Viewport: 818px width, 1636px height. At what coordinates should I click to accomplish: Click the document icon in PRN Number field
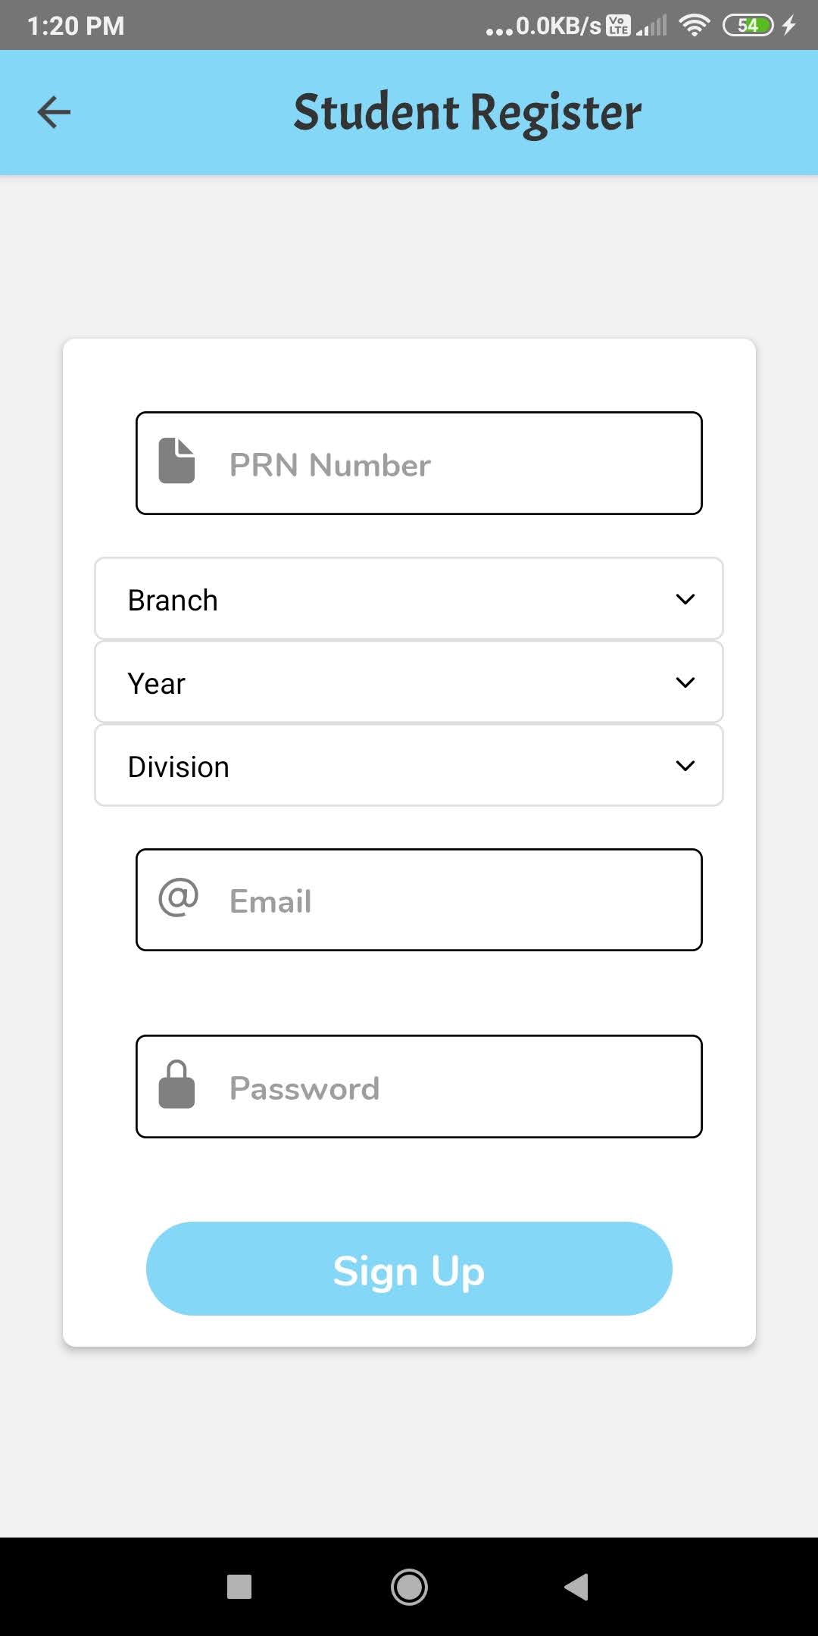(176, 461)
